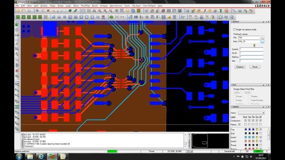Open Windows Explorer folder from taskbar

(30, 156)
